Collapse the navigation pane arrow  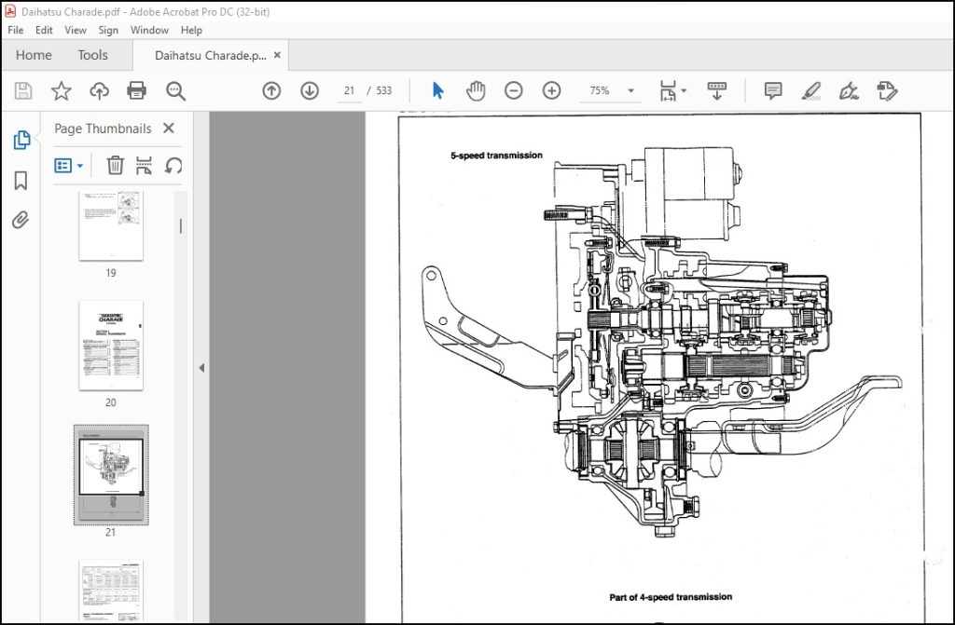(x=201, y=368)
